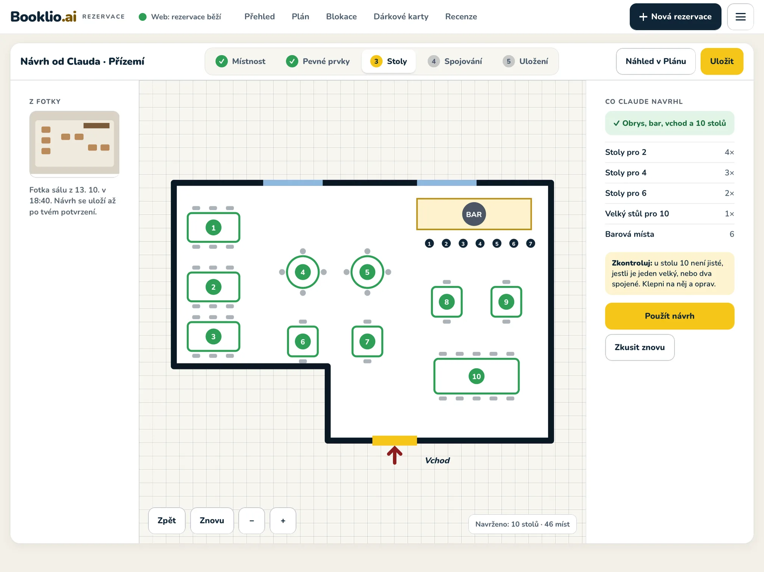The width and height of the screenshot is (764, 572).
Task: Select the BAR element
Action: [x=474, y=214]
